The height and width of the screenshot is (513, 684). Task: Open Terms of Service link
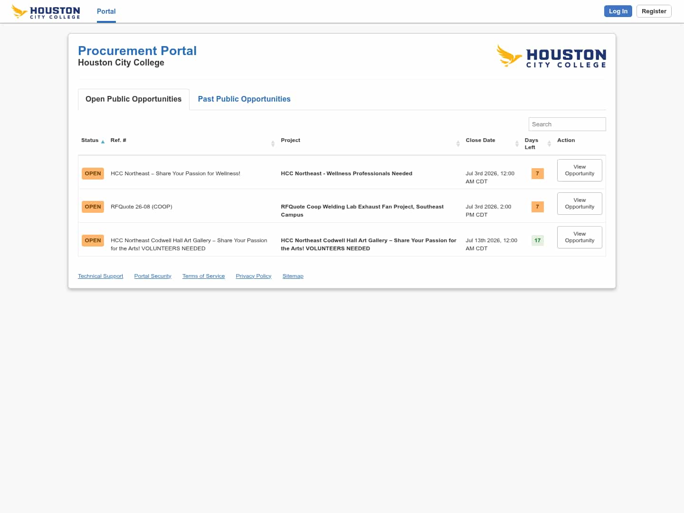203,276
